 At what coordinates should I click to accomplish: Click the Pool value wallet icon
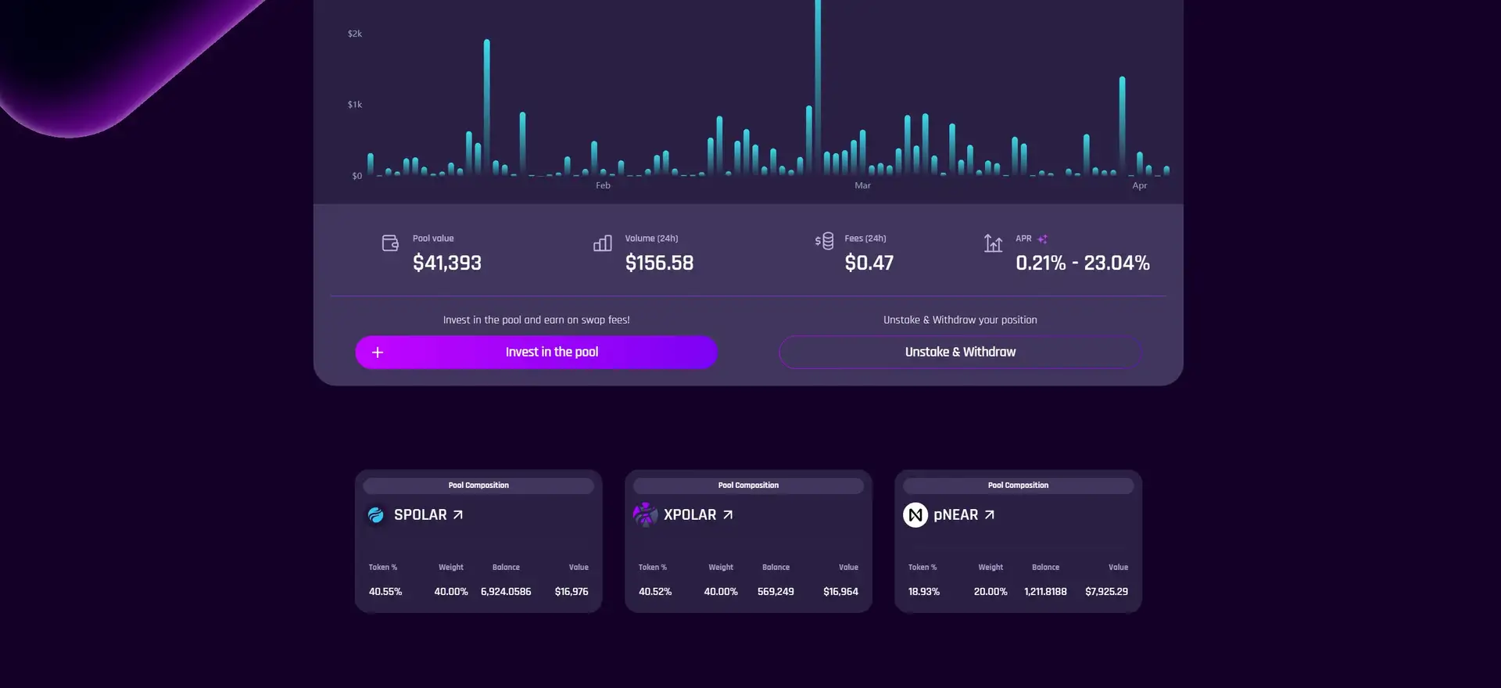(x=390, y=243)
